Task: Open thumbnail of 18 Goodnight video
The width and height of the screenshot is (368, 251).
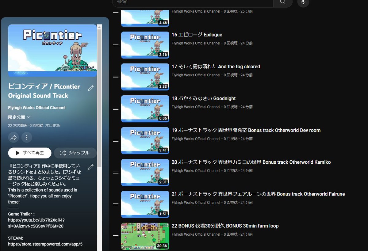Action: tap(145, 109)
